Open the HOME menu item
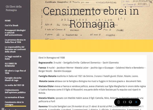This screenshot has width=153, height=110. [8, 21]
